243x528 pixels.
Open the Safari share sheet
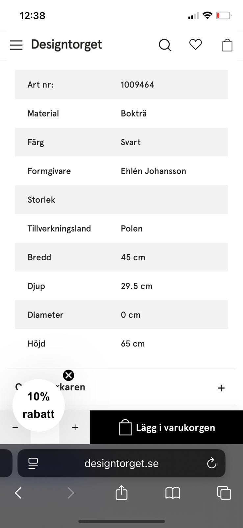(121, 493)
